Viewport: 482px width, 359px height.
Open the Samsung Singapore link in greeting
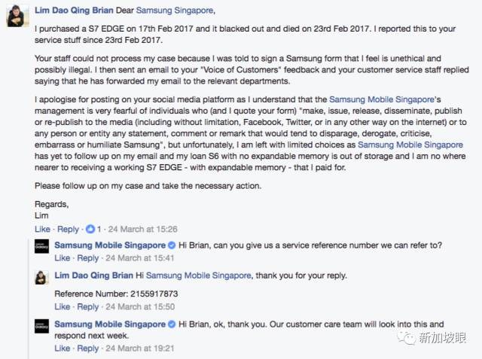pos(176,11)
